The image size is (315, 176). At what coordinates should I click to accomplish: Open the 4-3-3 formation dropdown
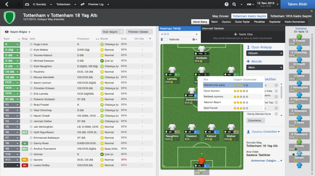click(179, 34)
